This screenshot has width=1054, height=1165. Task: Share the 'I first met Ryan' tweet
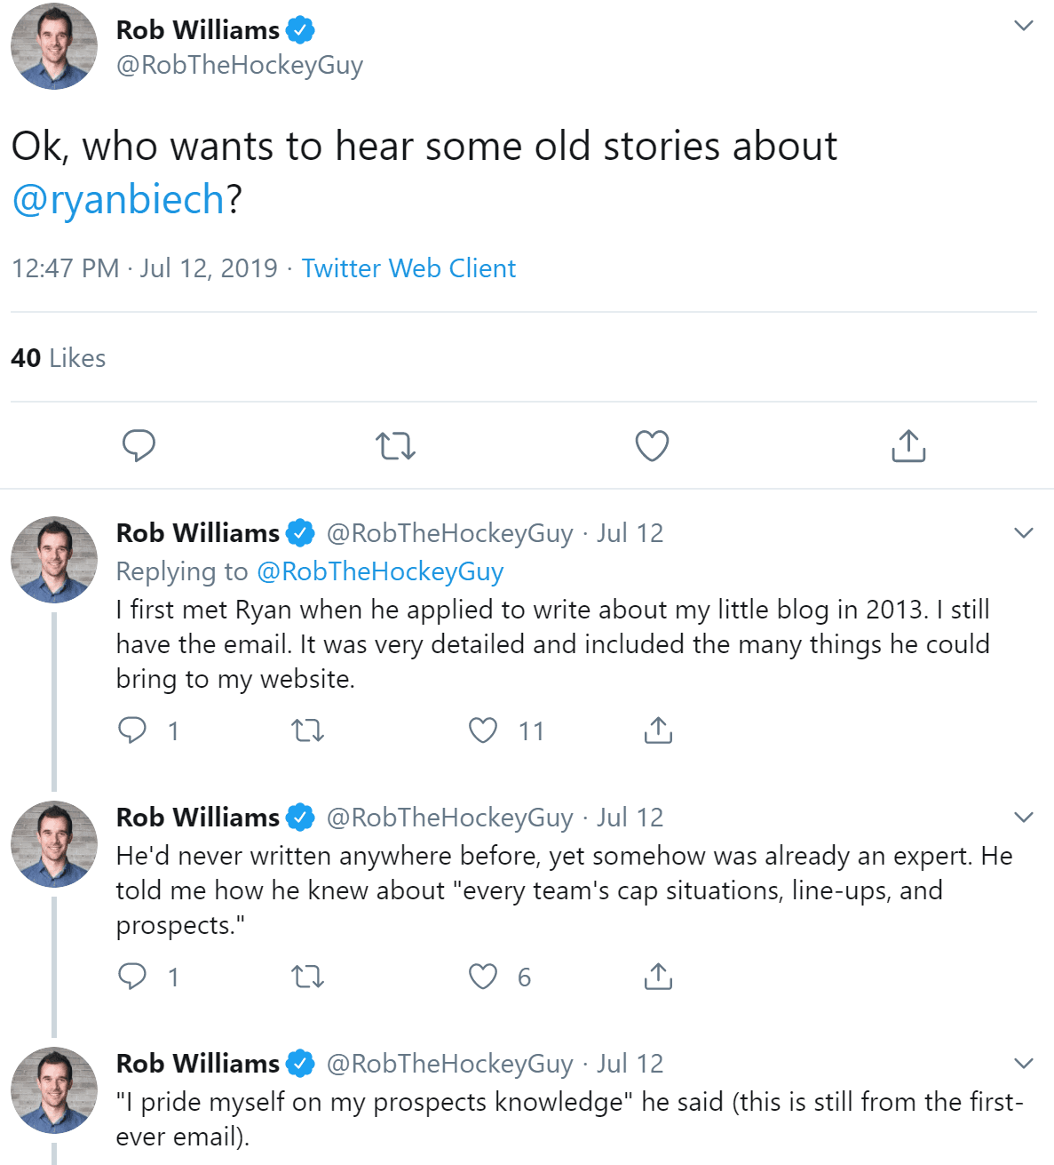click(658, 730)
